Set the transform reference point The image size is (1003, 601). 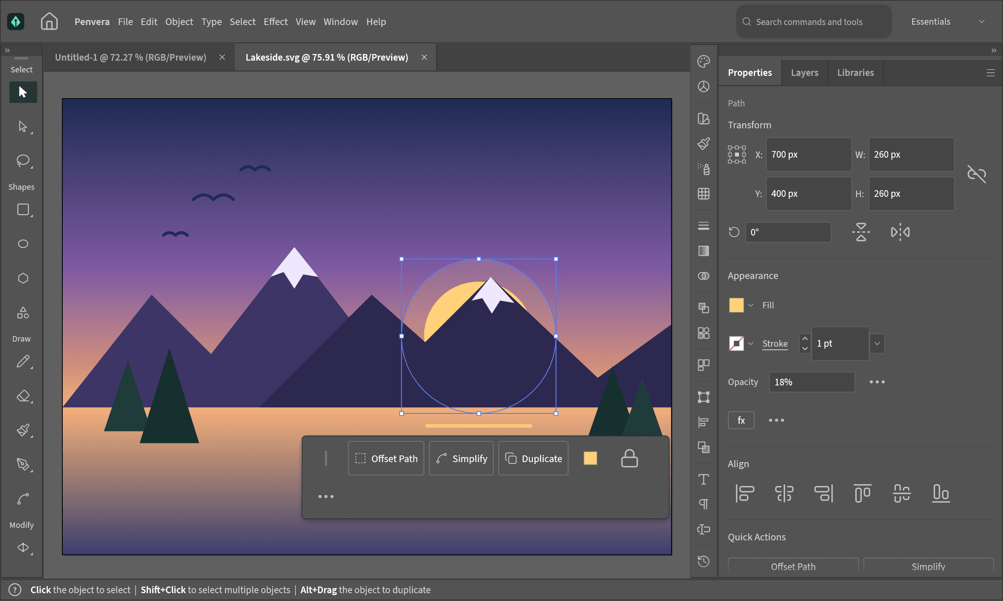click(x=737, y=155)
